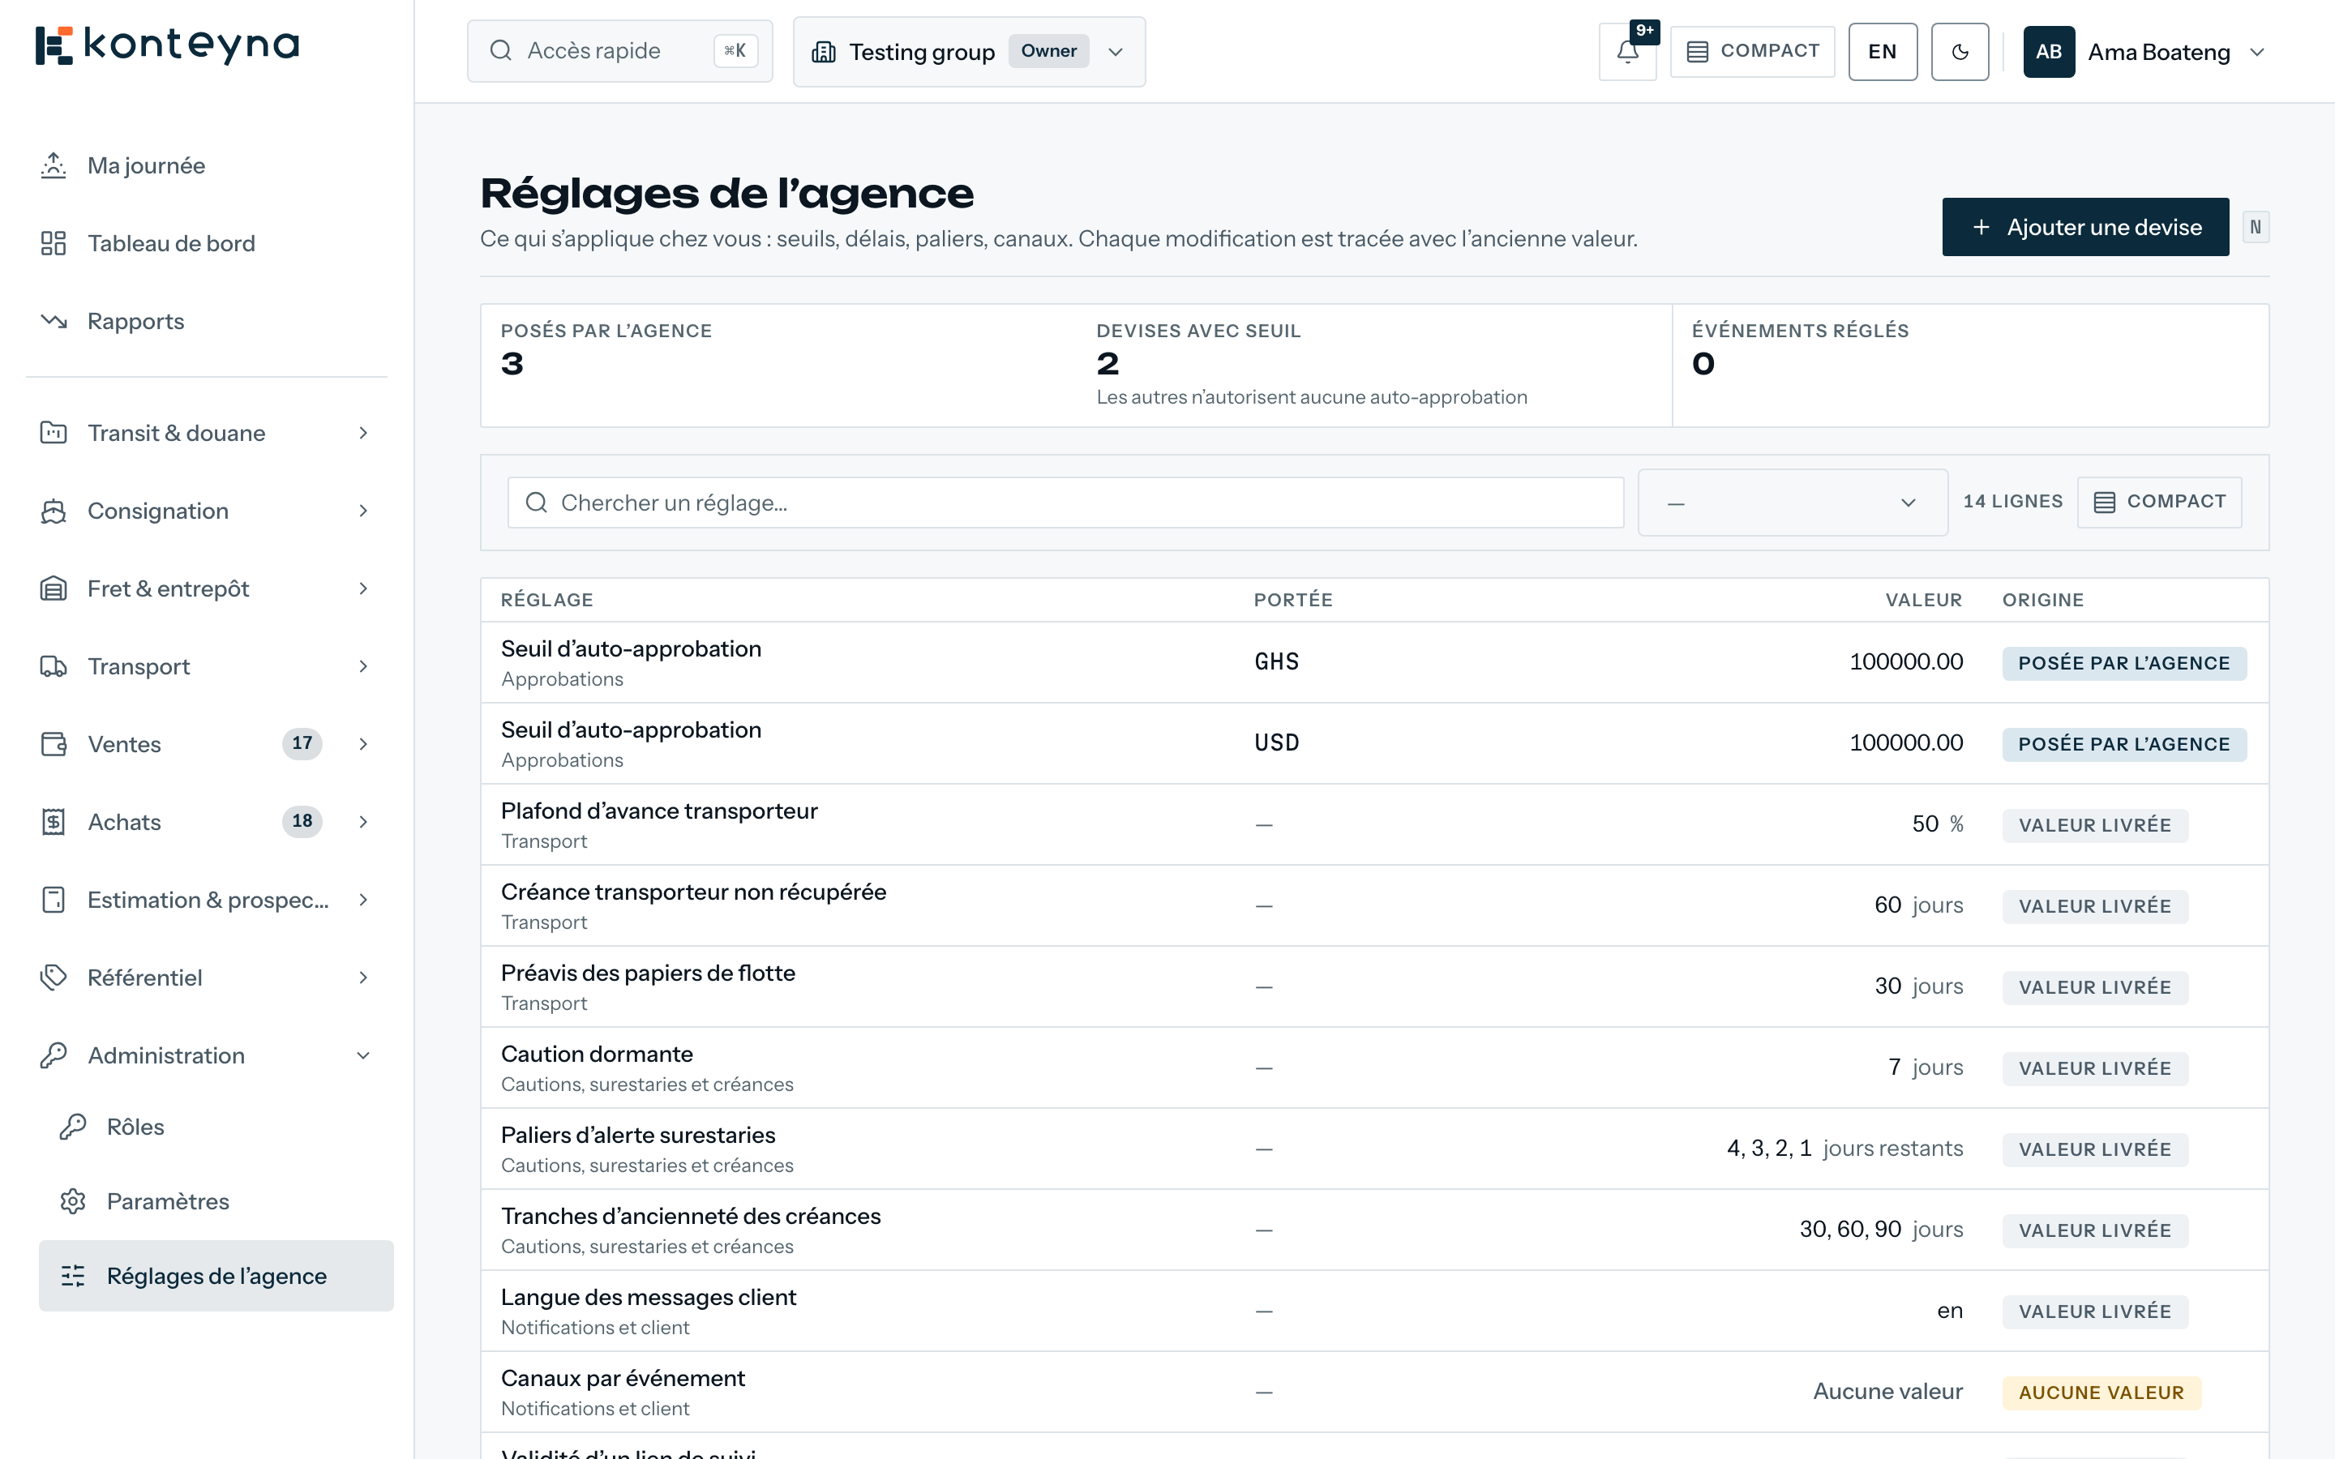Viewport: 2335px width, 1459px height.
Task: Go to Ma journée
Action: [x=207, y=165]
